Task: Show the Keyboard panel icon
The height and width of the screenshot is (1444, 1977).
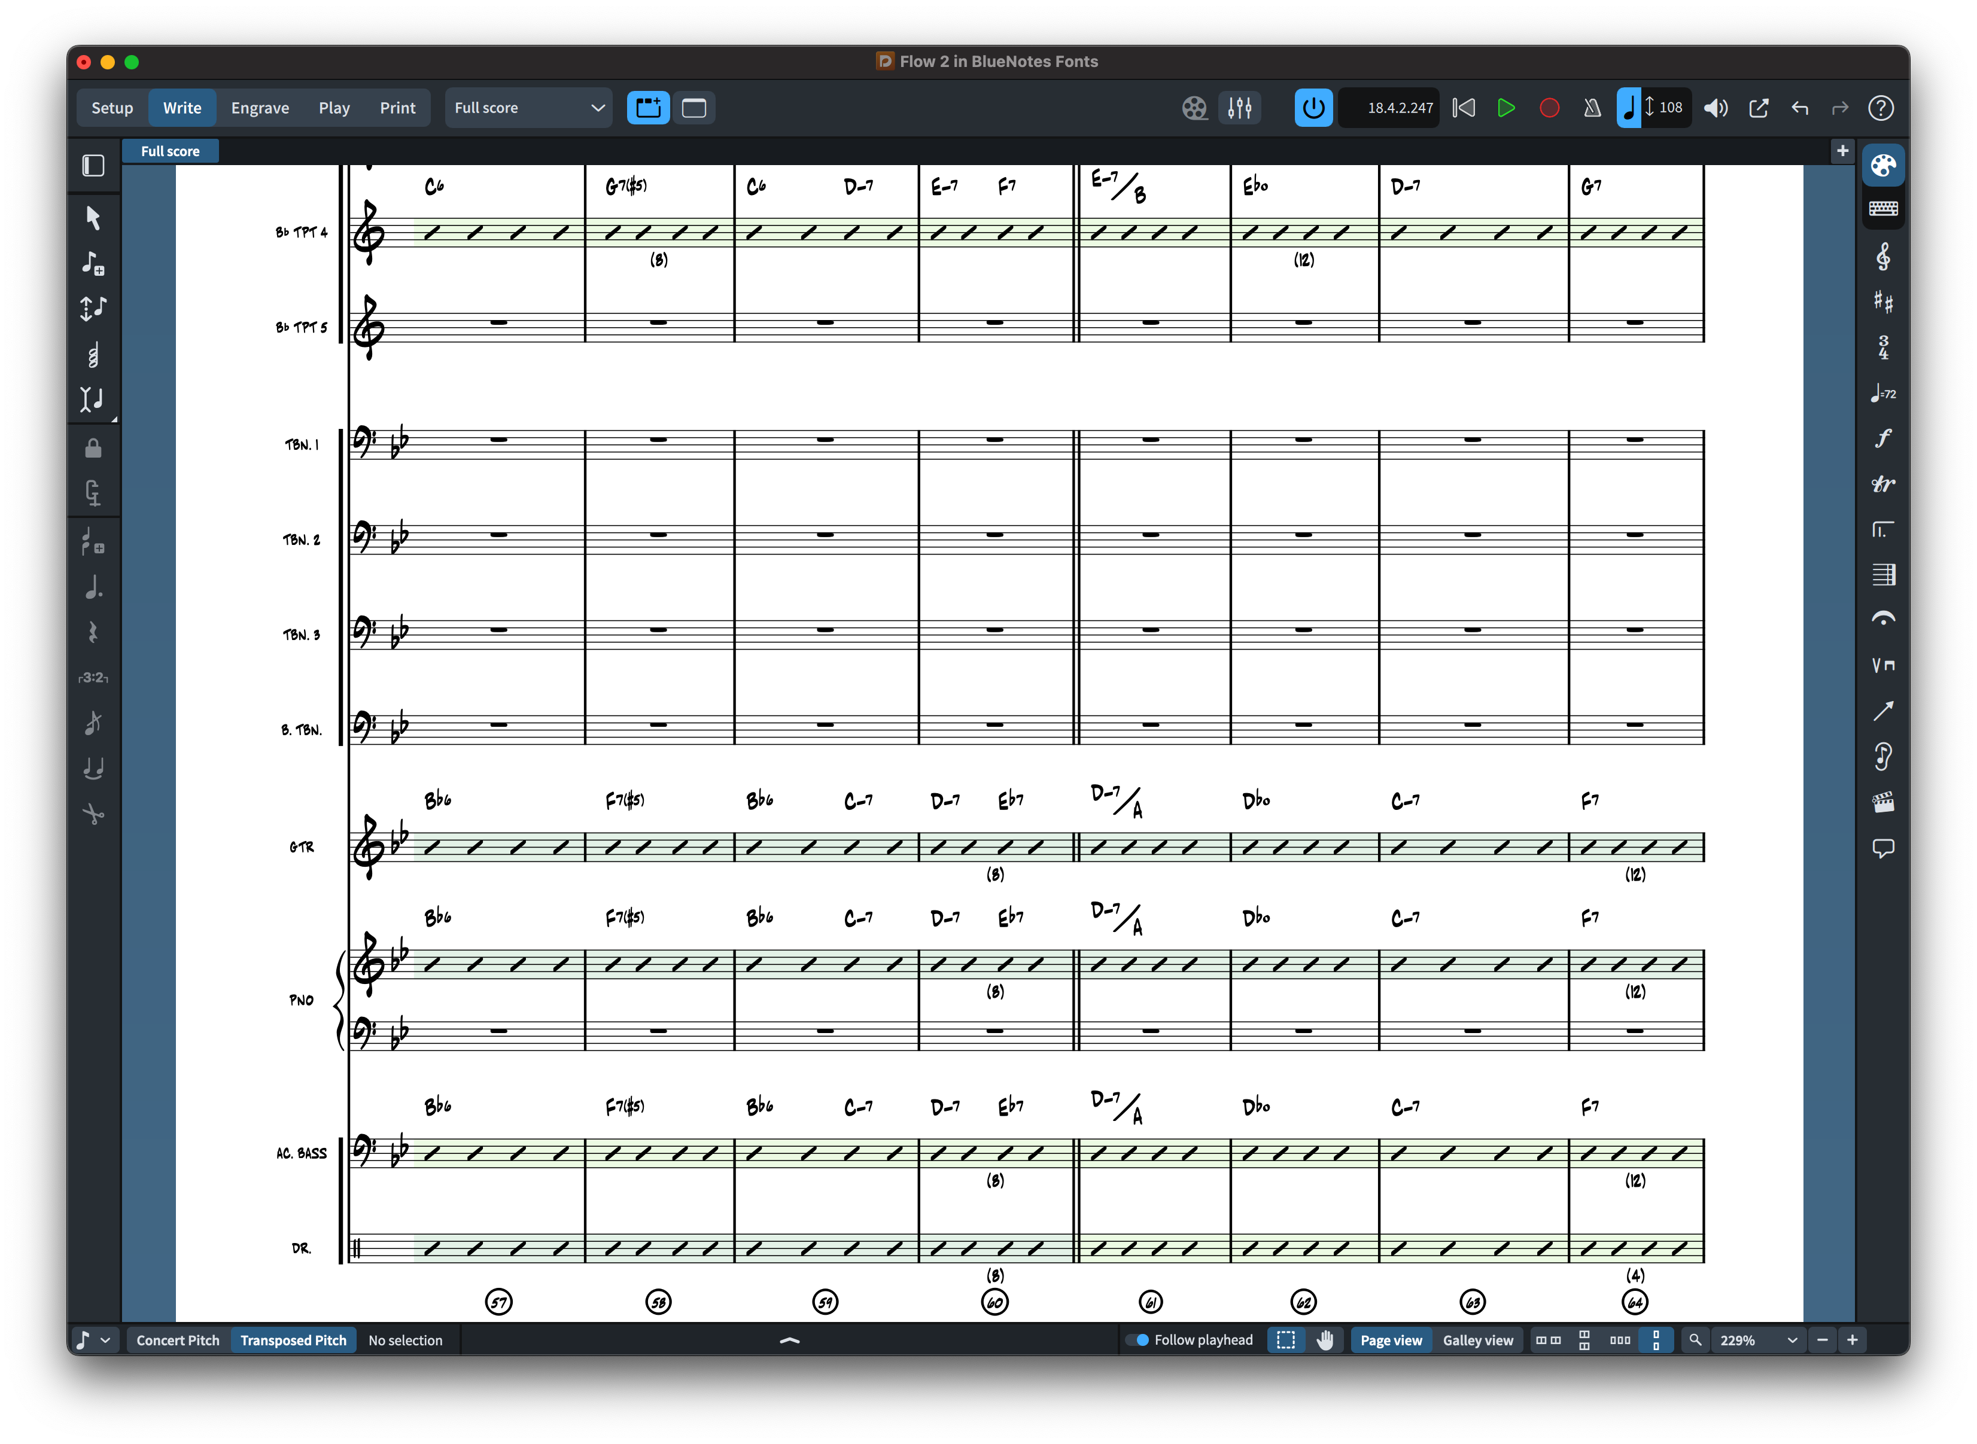Action: 1882,209
